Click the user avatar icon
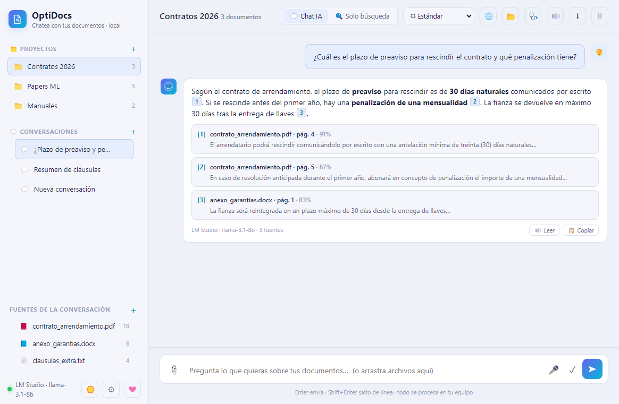Screen dimensions: 619x404 click(599, 53)
